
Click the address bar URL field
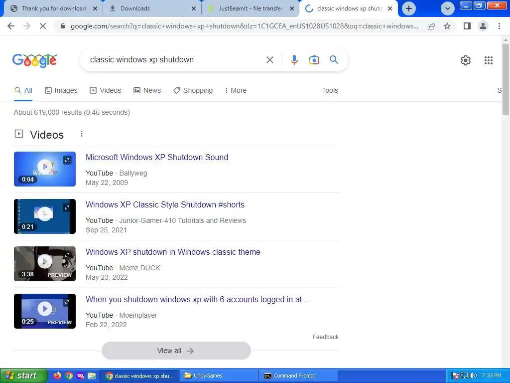[244, 26]
